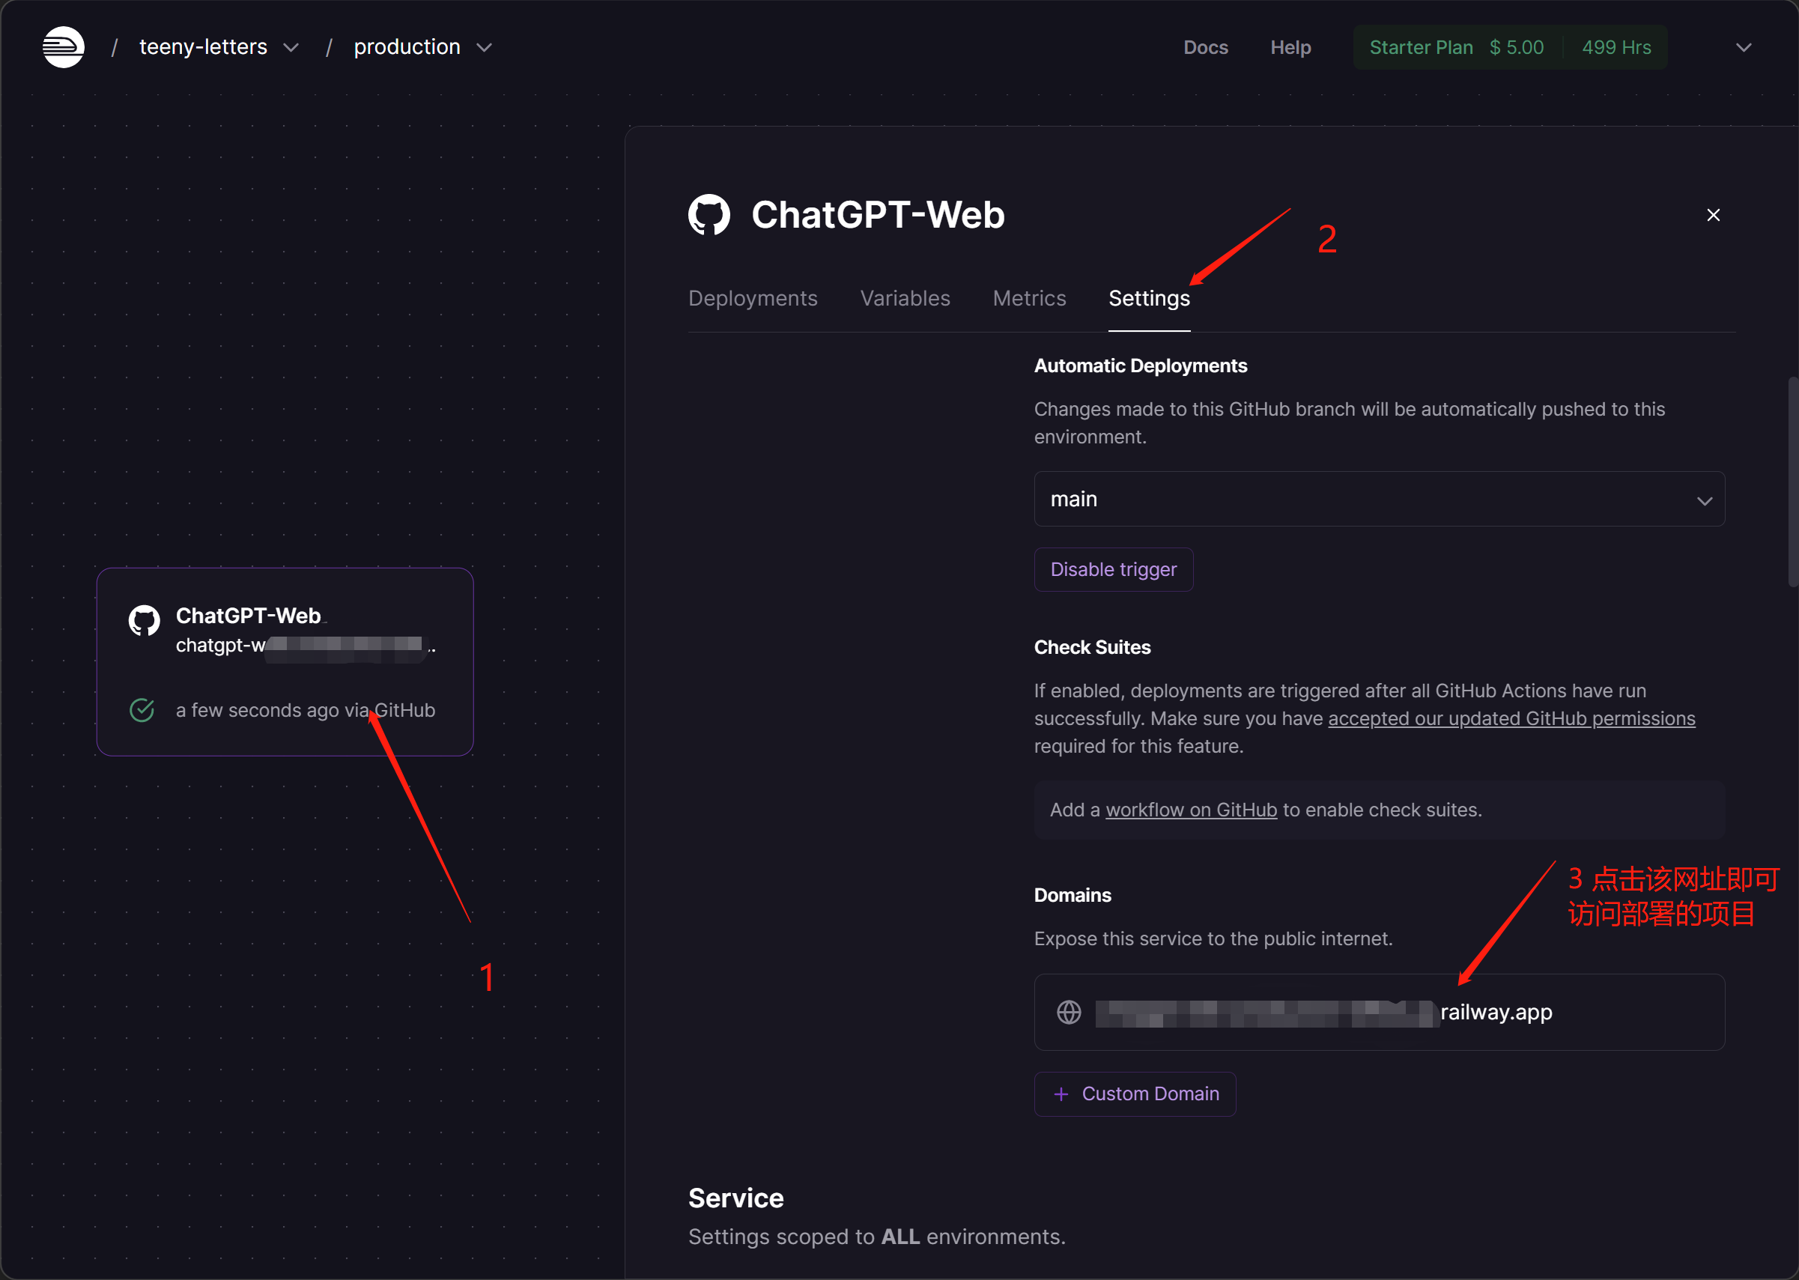Click 'Settings scoped to ALL environments.' text

click(876, 1237)
